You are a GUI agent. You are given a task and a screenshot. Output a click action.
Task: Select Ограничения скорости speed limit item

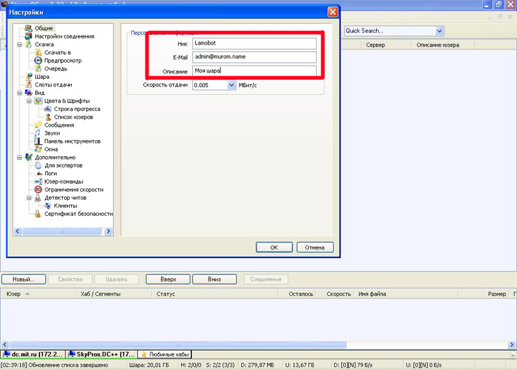coord(73,190)
